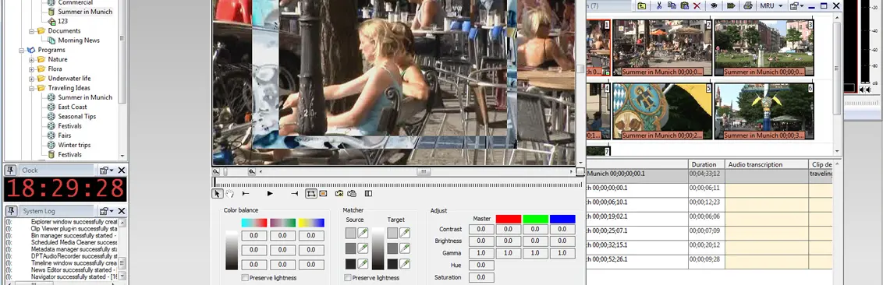Click the yellow-blue color balance gradient
The height and width of the screenshot is (285, 883).
(311, 223)
